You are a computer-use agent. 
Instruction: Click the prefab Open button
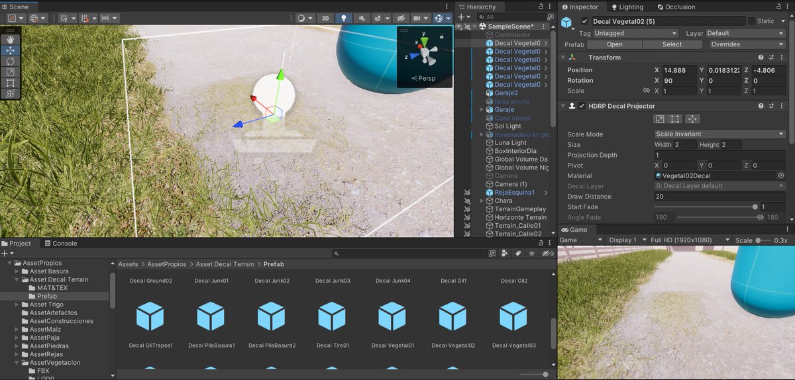[615, 44]
